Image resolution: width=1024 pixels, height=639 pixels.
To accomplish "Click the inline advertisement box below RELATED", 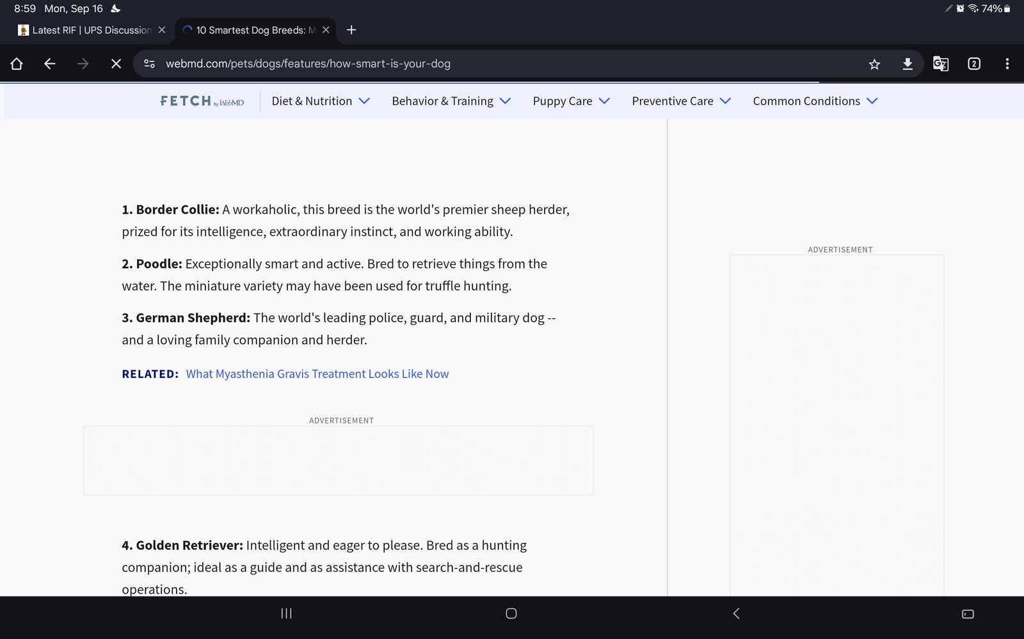I will pyautogui.click(x=338, y=461).
